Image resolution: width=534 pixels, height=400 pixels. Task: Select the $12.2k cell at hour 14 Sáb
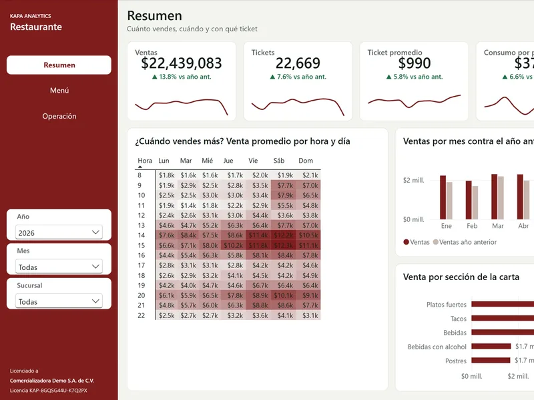point(284,235)
